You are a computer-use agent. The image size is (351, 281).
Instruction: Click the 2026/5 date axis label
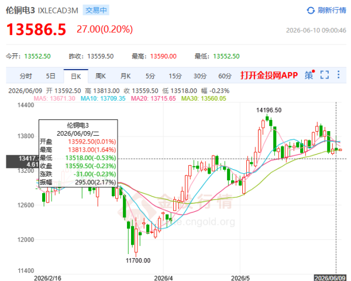pos(240,278)
